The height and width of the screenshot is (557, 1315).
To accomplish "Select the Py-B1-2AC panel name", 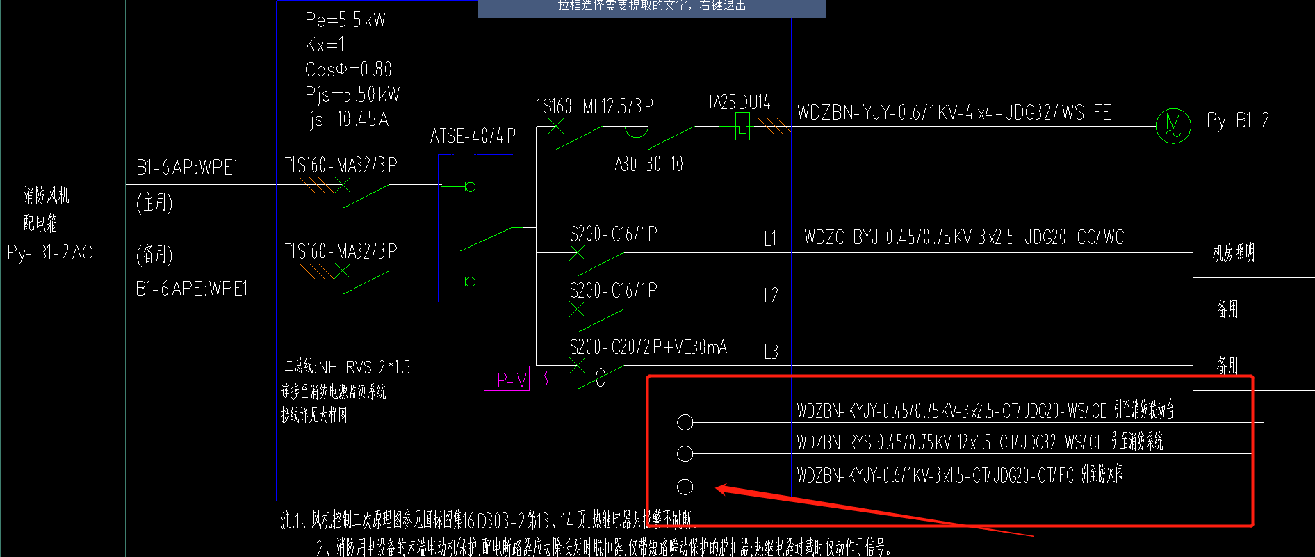I will pyautogui.click(x=50, y=252).
